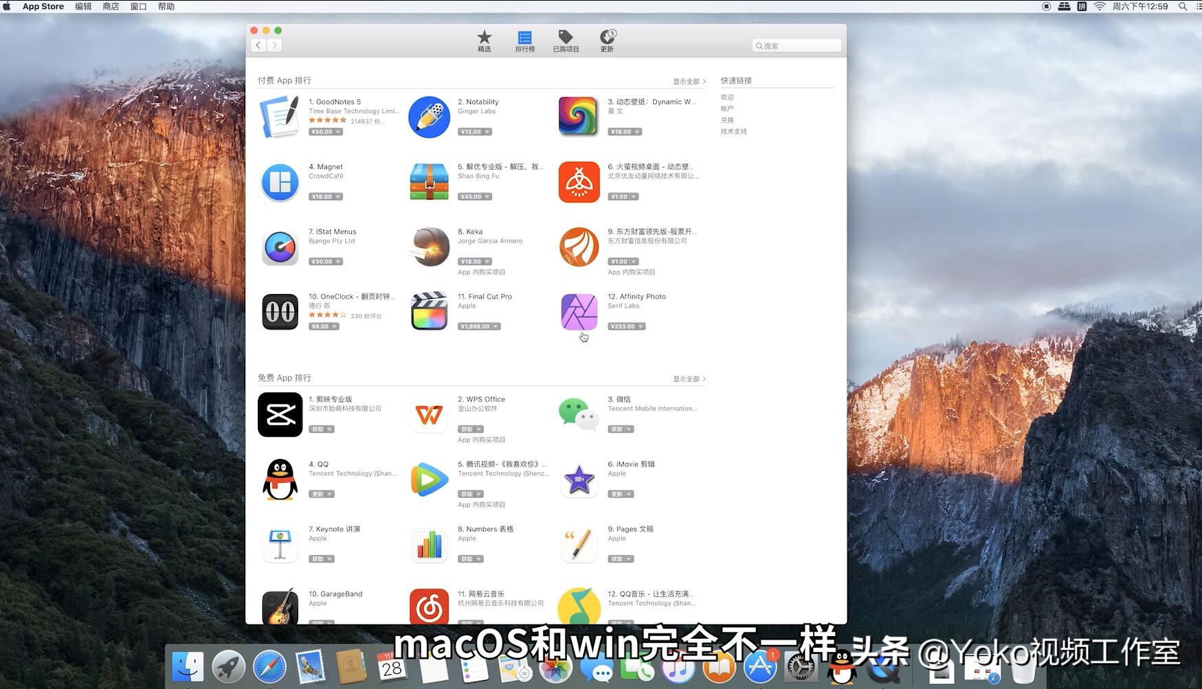1202x689 pixels.
Task: Open Finder from the Dock
Action: point(188,666)
